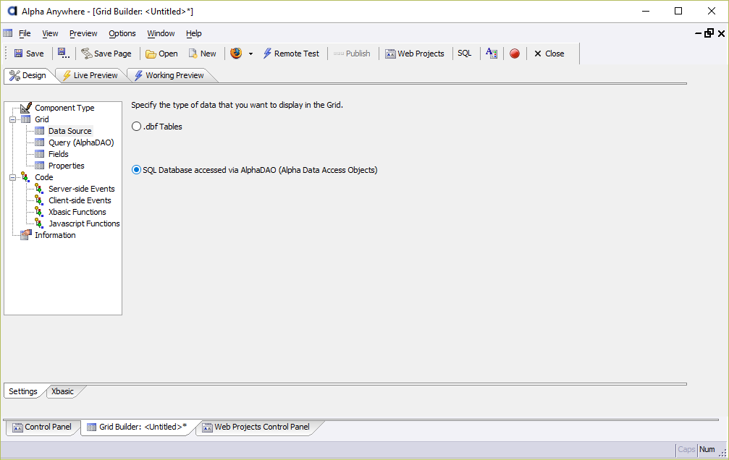Image resolution: width=729 pixels, height=460 pixels.
Task: Open the Window menu
Action: coord(161,33)
